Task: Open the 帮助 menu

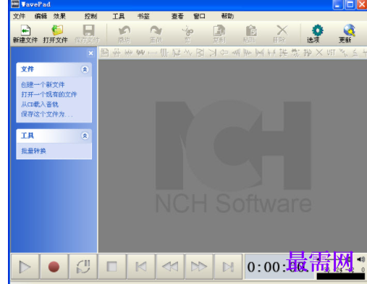Action: [x=227, y=16]
